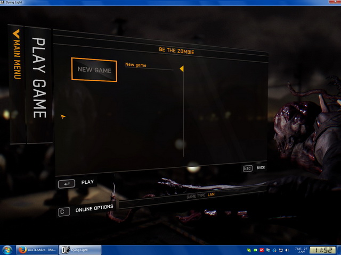Click the green arrow tray icon
341x255 pixels.
(255, 250)
